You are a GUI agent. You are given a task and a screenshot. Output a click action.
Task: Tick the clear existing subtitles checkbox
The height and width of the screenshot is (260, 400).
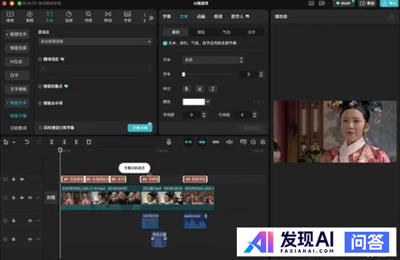[x=40, y=128]
